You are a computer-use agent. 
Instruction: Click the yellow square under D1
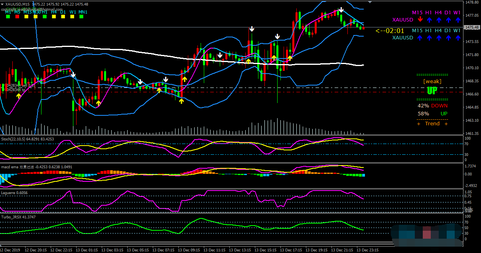coord(63,17)
